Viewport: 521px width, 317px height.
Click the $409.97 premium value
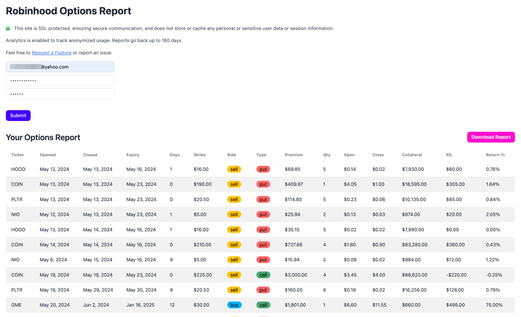tap(294, 184)
